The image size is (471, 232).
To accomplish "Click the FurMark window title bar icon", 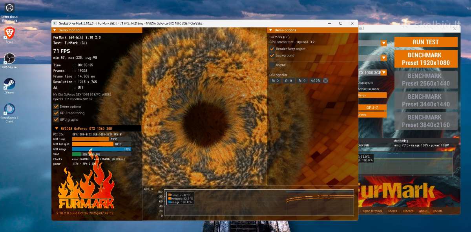I will tap(55, 23).
